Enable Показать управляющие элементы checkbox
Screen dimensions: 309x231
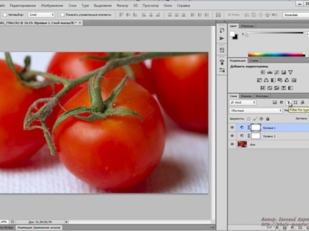pyautogui.click(x=62, y=15)
